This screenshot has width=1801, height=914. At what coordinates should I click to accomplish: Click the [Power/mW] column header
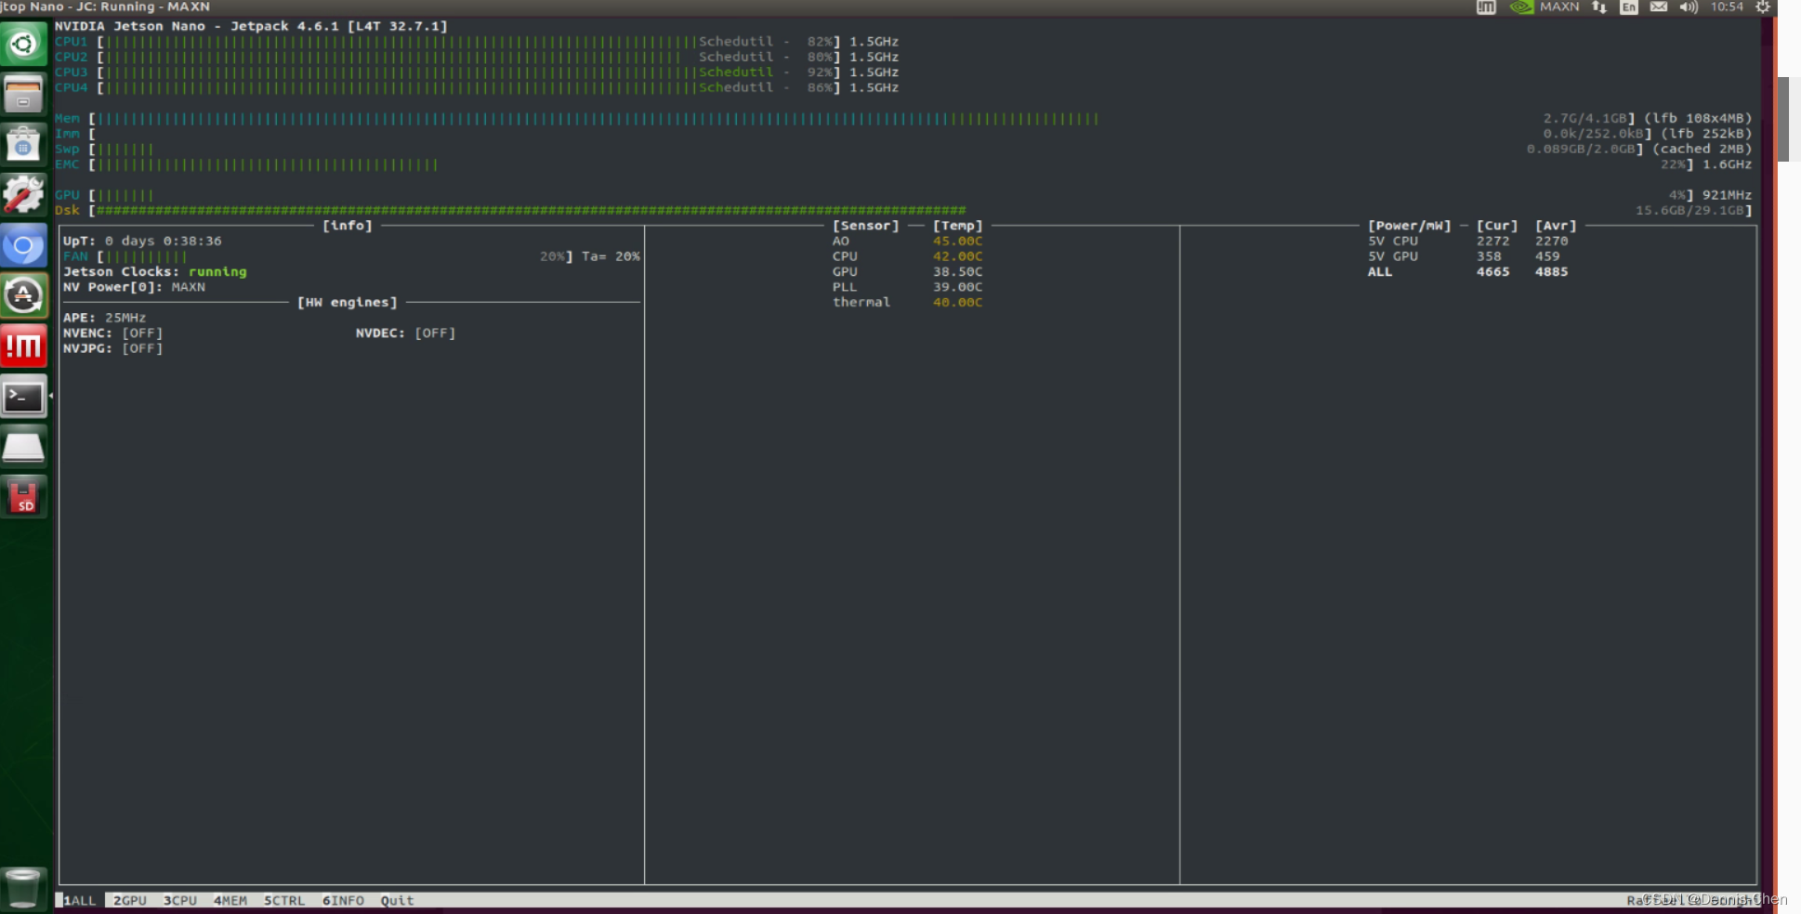click(1409, 226)
